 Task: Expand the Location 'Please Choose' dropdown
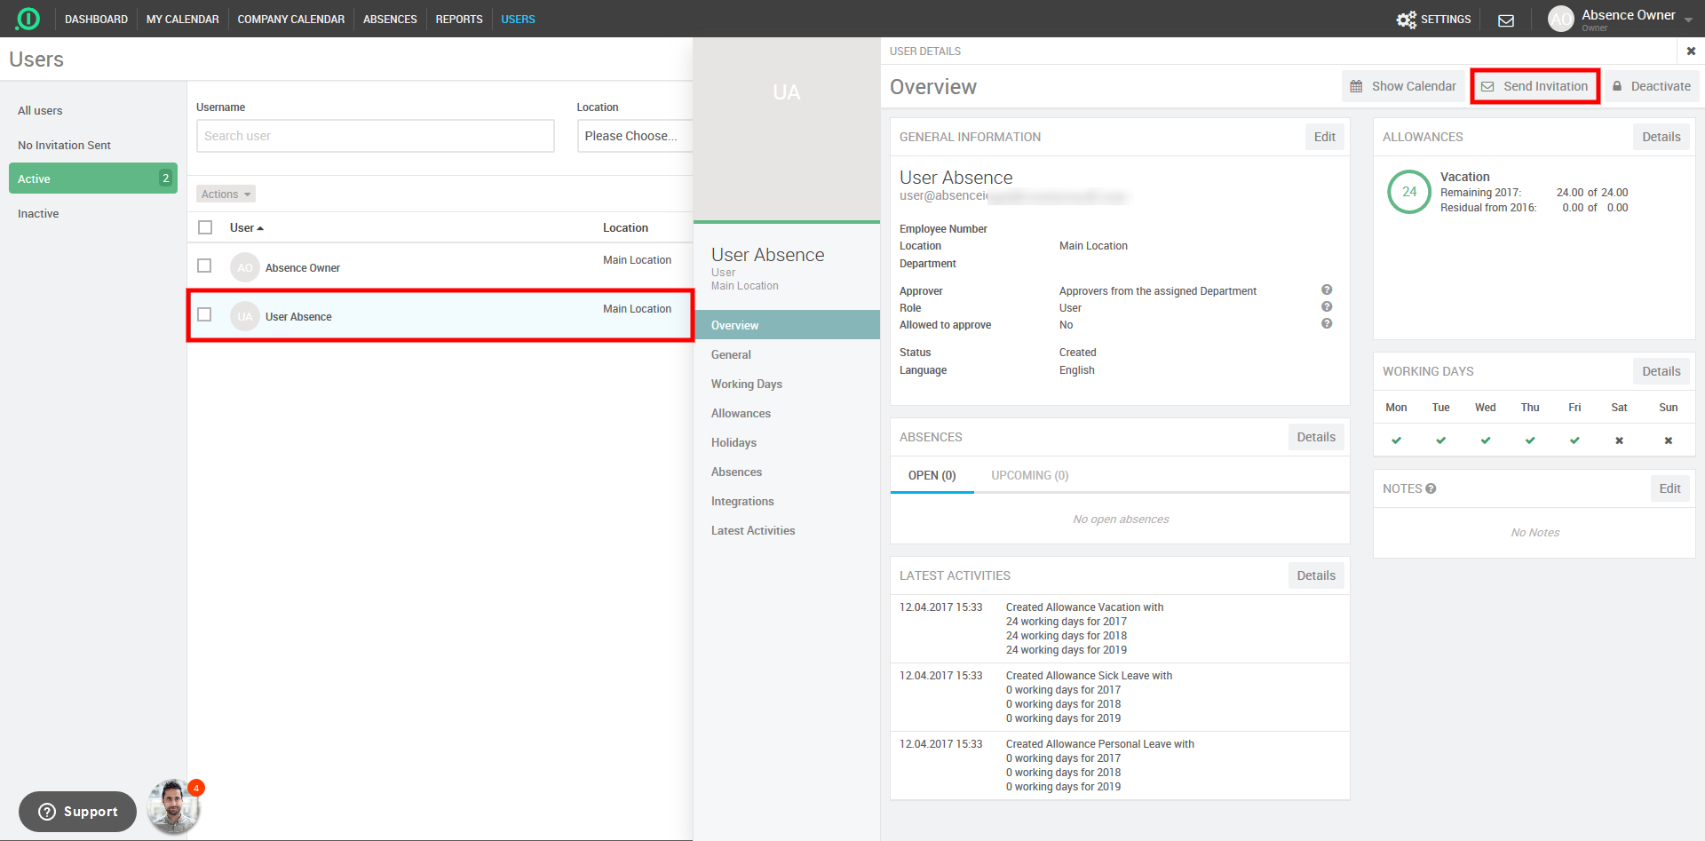[x=634, y=136]
